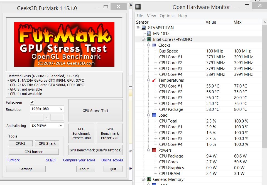This screenshot has width=267, height=185.
Task: Collapse the GTVMSITITAN tree node
Action: (x=138, y=27)
